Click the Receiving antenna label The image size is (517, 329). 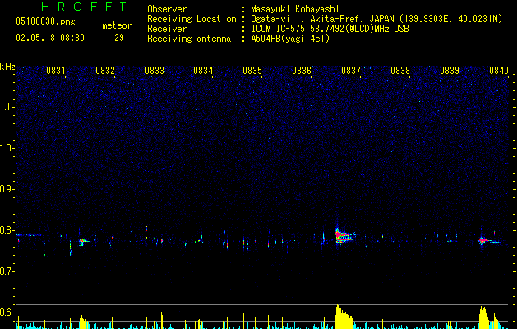click(x=189, y=39)
